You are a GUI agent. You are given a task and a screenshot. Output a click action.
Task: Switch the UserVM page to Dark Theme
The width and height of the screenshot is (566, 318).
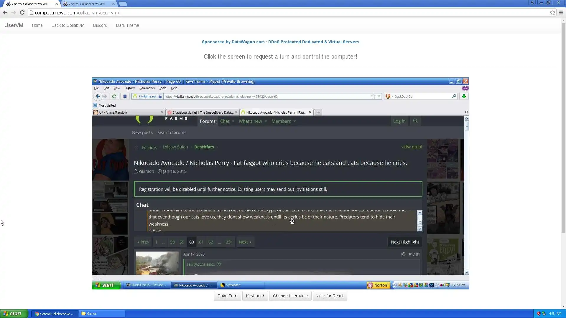127,25
